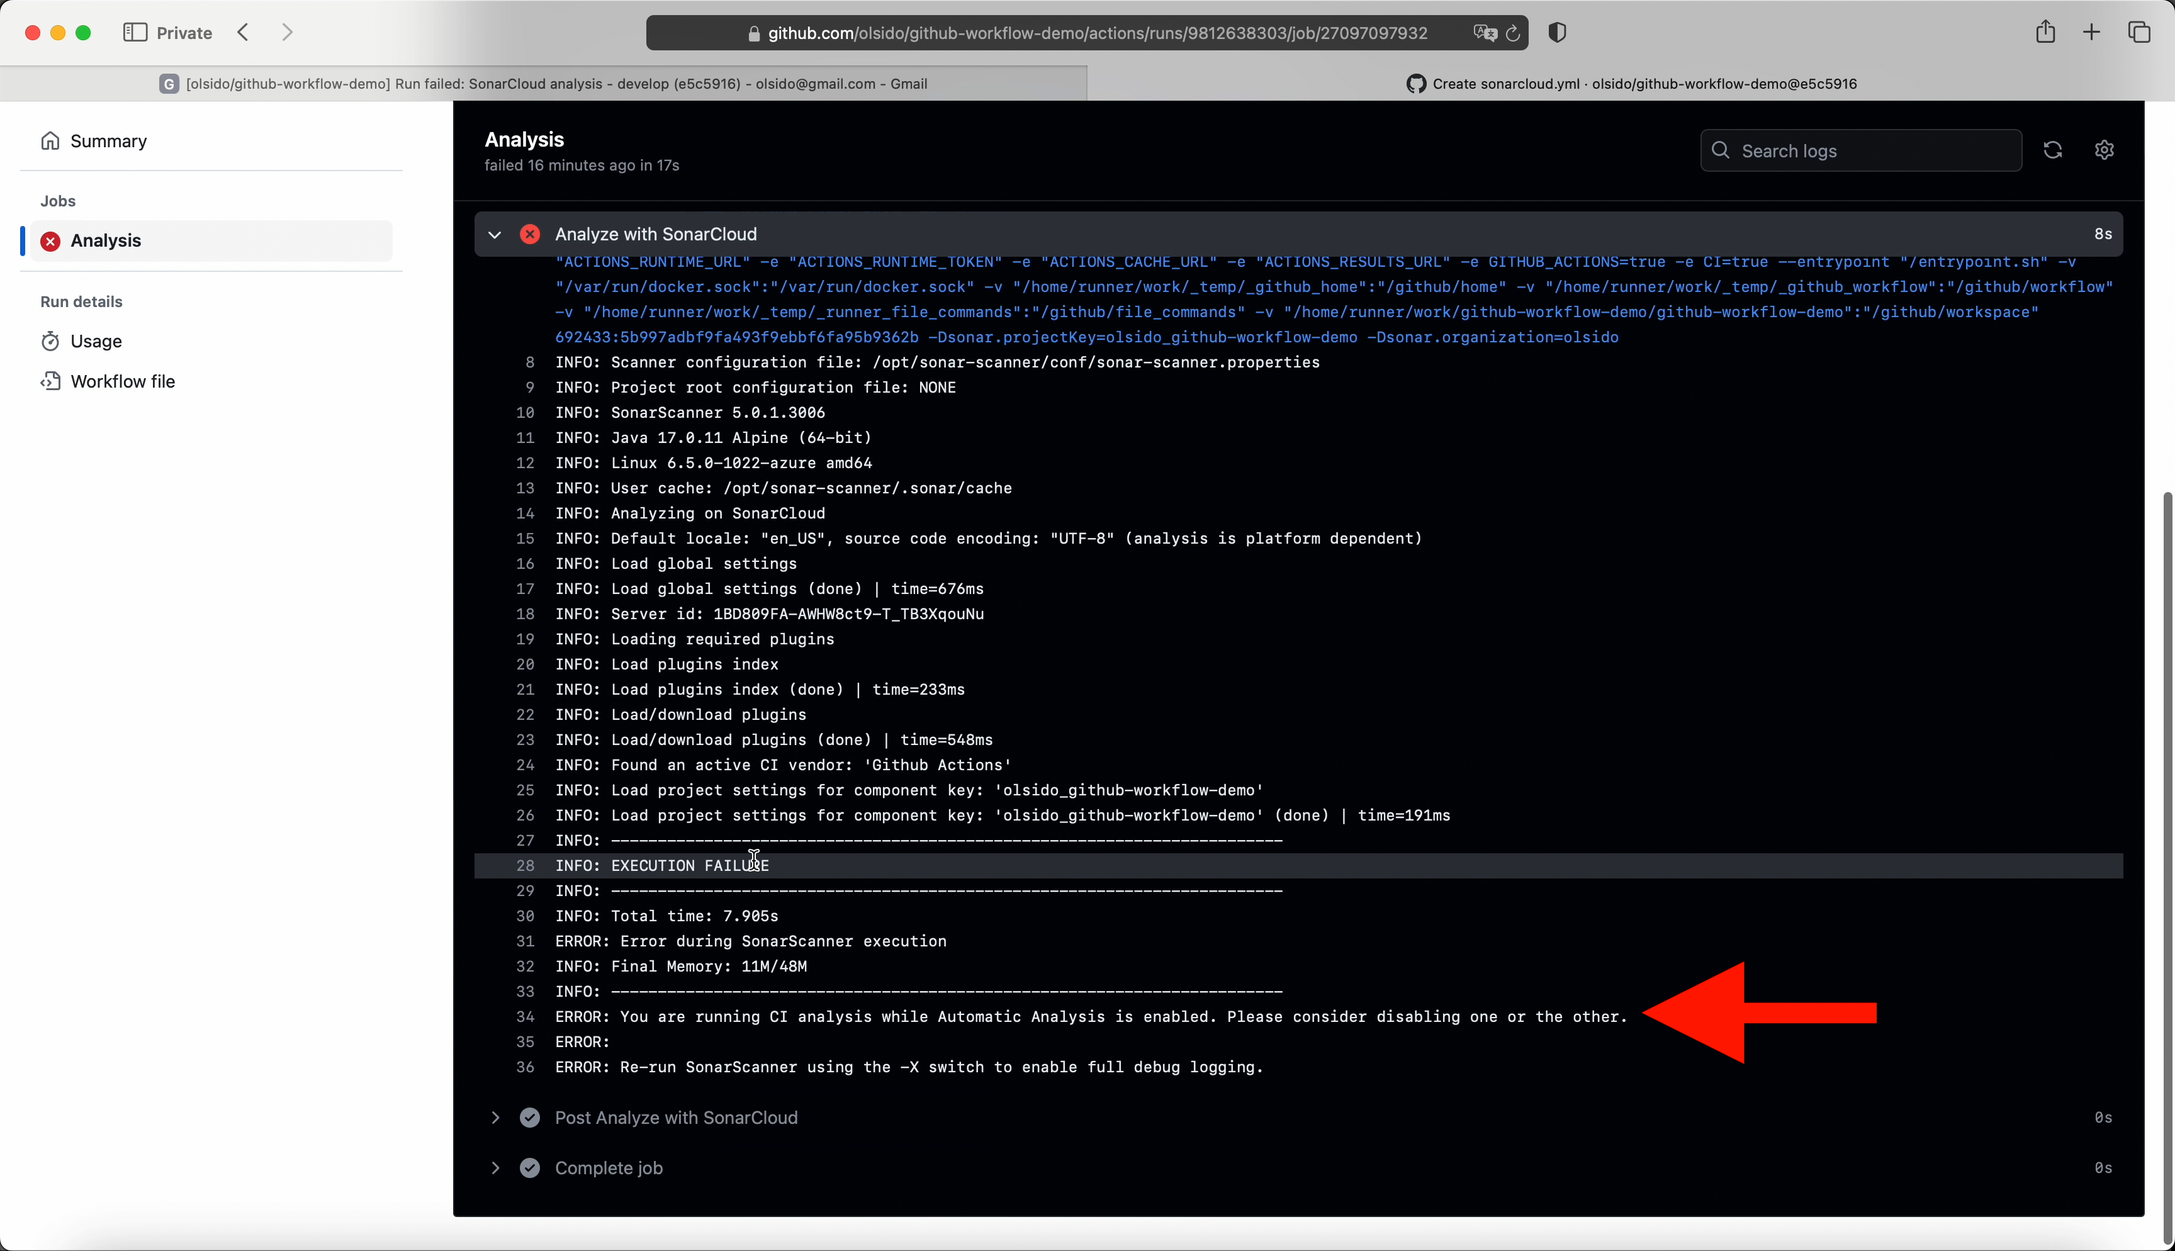Screen dimensions: 2175x1251
Task: Expand the Complete job step
Action: (x=495, y=1169)
